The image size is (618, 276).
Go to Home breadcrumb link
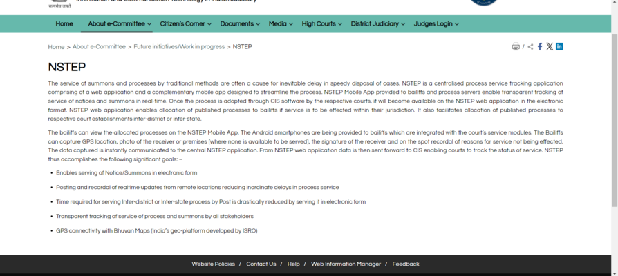(x=56, y=47)
